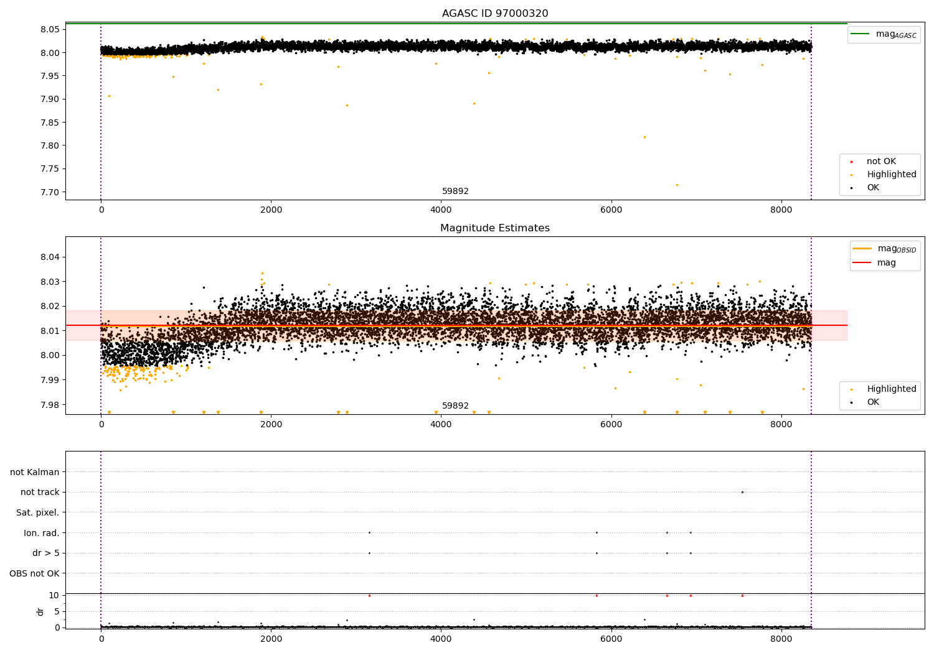
Task: Click the 'Ion. rad.' row label
Action: coord(42,533)
